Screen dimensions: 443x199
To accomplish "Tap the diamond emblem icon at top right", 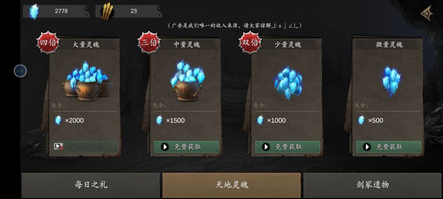I will [x=427, y=13].
